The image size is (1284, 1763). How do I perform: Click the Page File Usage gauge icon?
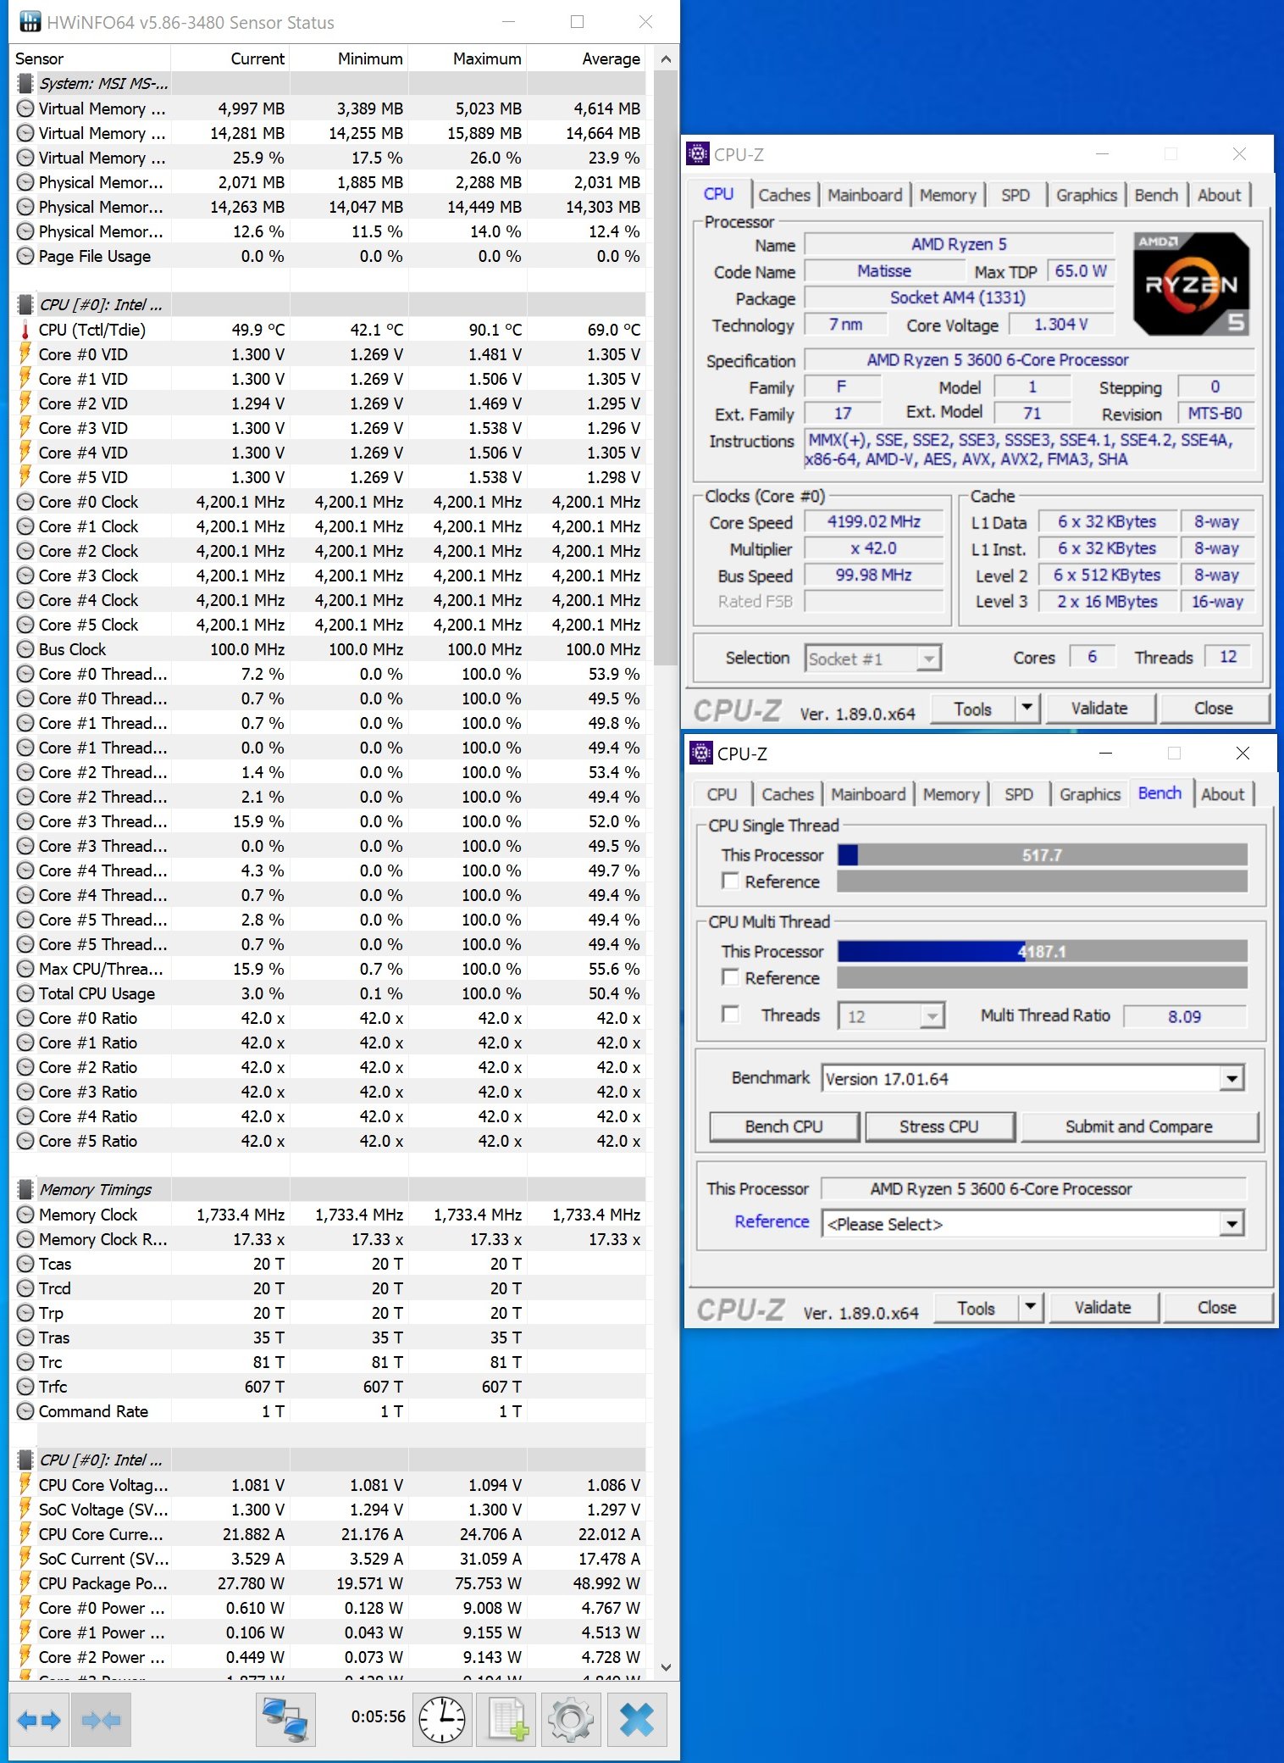coord(25,256)
